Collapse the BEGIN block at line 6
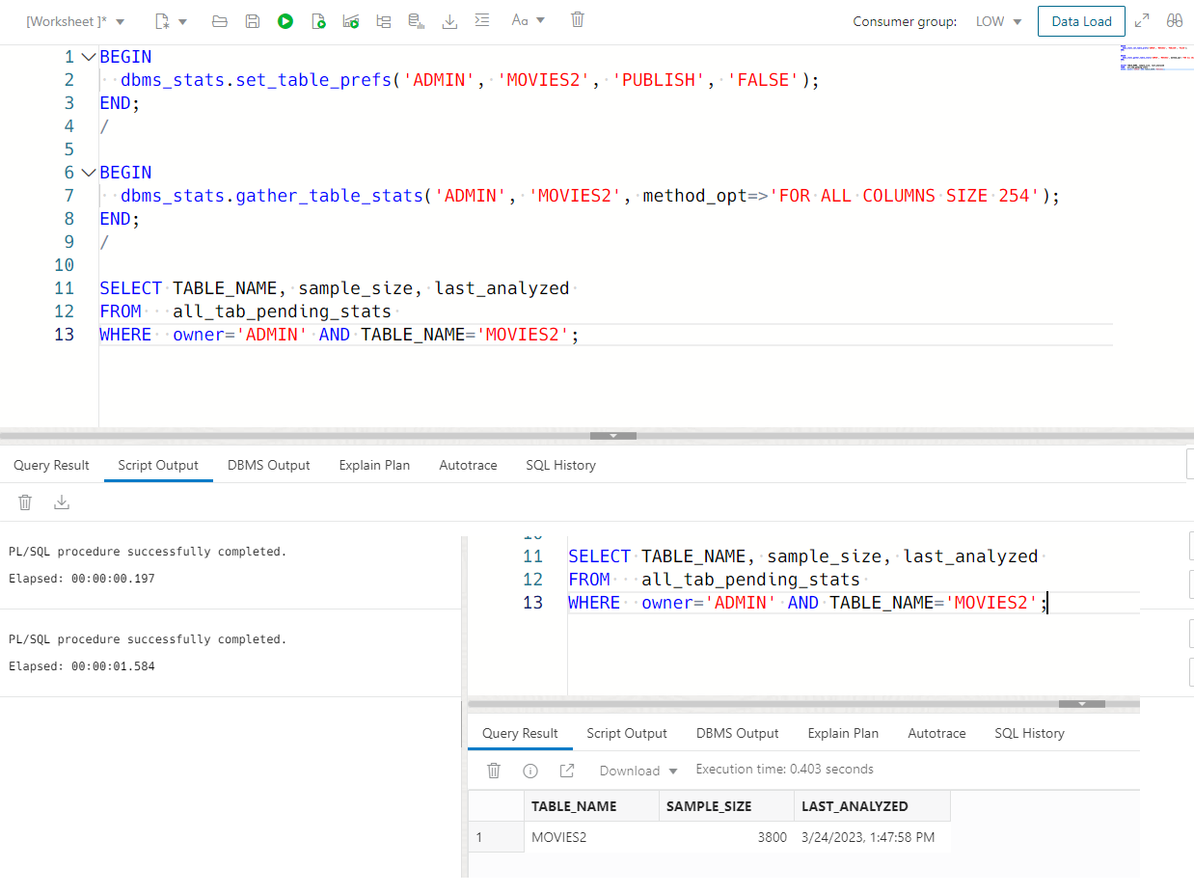Screen dimensions: 1194x894 89,173
